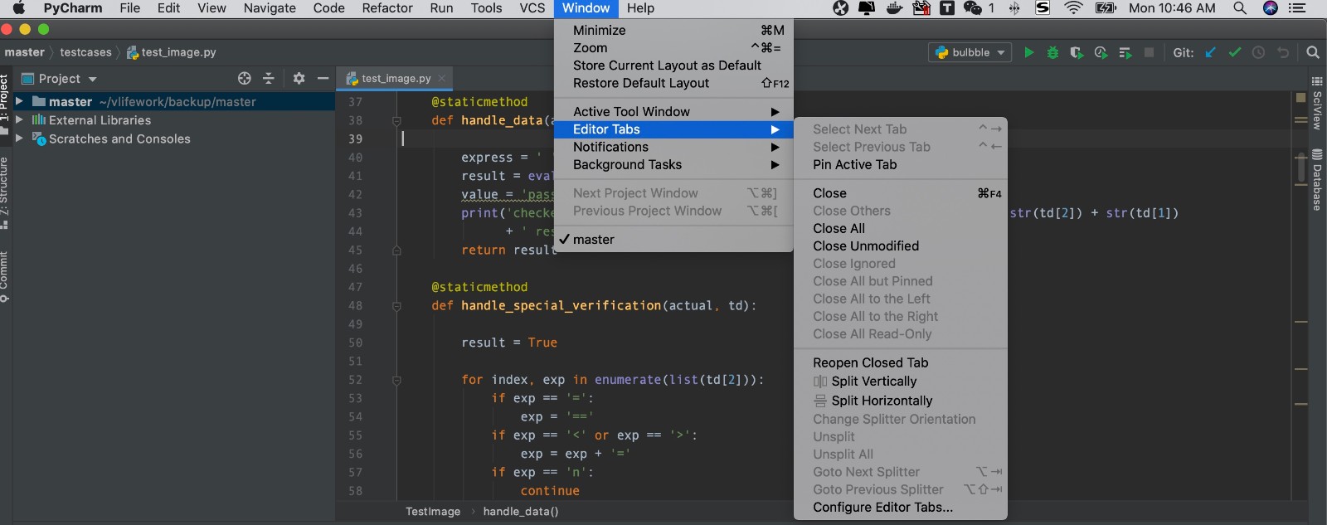1327x525 pixels.
Task: Select checked master window entry
Action: pos(673,240)
